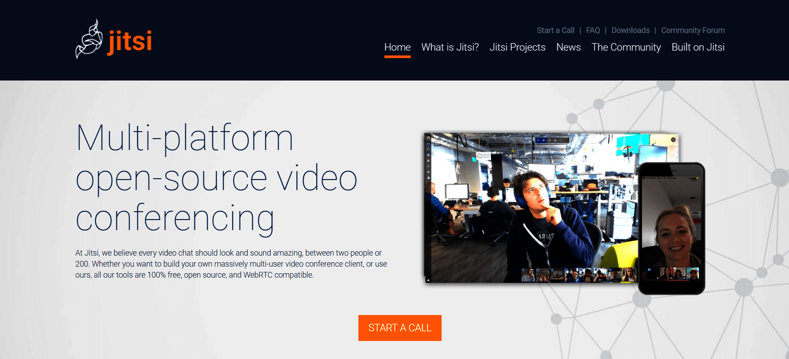
Task: Click the round avatar icon in desktop screenshot corner
Action: click(x=673, y=139)
